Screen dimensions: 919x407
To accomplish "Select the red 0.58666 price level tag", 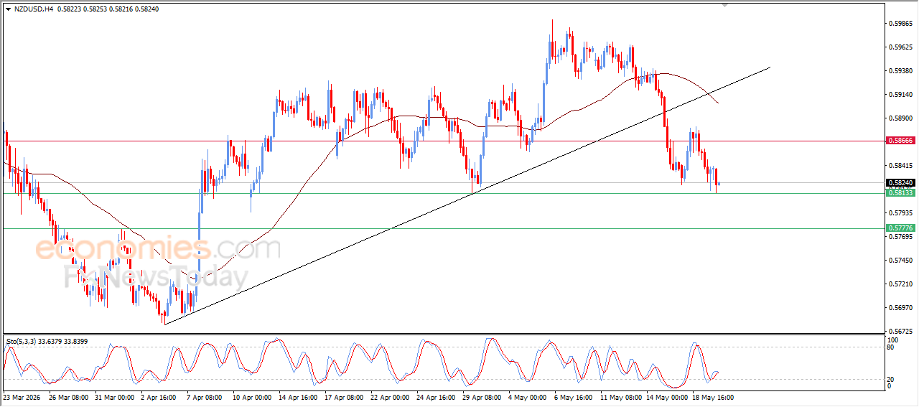I will [x=900, y=141].
